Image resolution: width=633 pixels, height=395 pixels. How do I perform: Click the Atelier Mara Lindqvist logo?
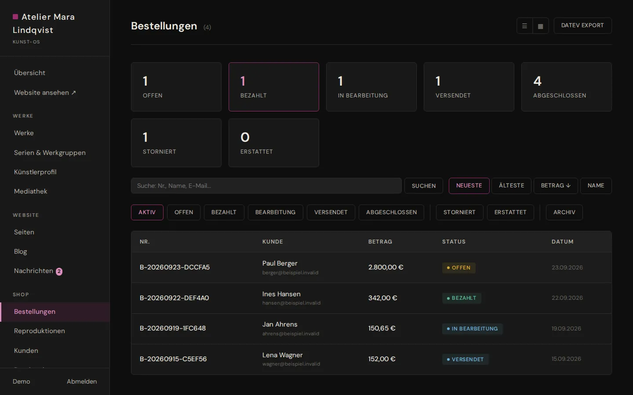[x=44, y=23]
